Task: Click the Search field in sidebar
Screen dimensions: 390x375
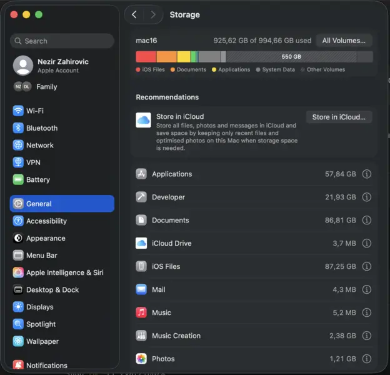Action: 62,41
